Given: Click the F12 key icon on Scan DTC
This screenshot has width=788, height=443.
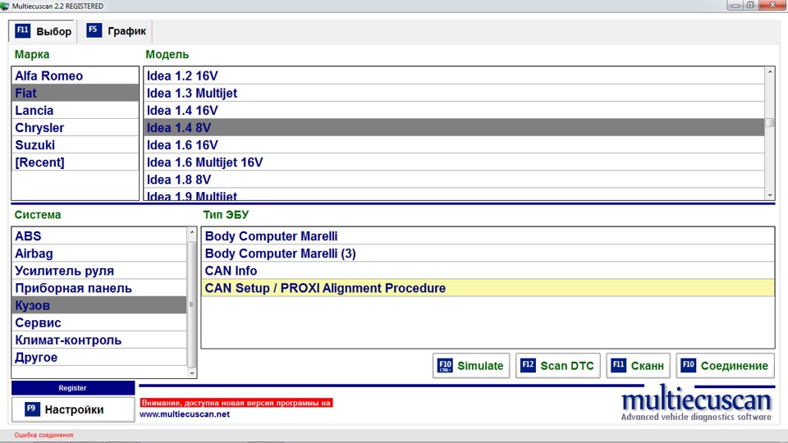Looking at the screenshot, I should [x=528, y=364].
